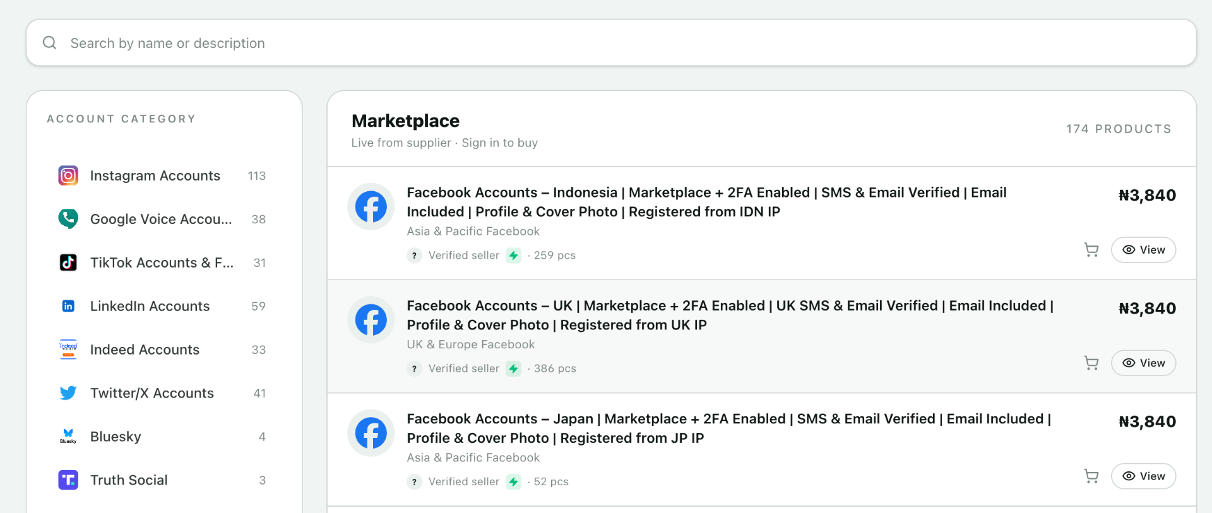This screenshot has width=1212, height=513.
Task: Add the Japan Facebook listing to cart
Action: coord(1091,476)
